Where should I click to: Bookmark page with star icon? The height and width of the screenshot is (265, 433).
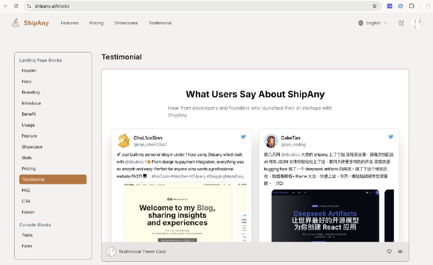pyautogui.click(x=375, y=6)
